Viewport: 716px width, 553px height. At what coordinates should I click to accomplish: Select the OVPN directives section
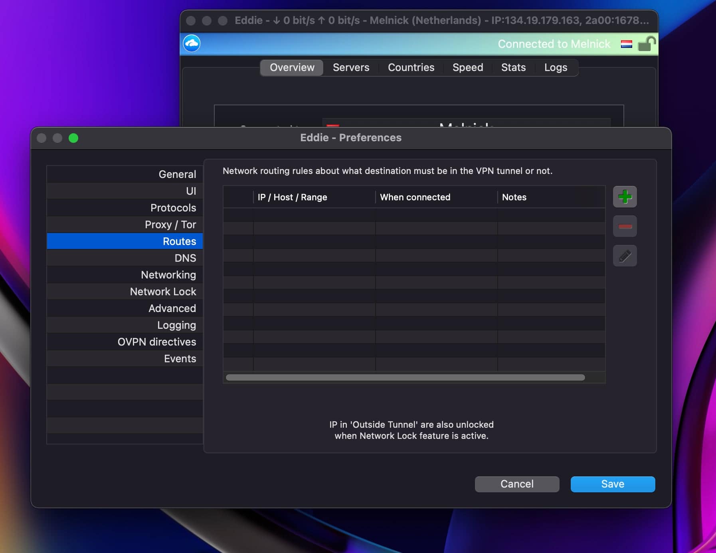click(x=156, y=342)
